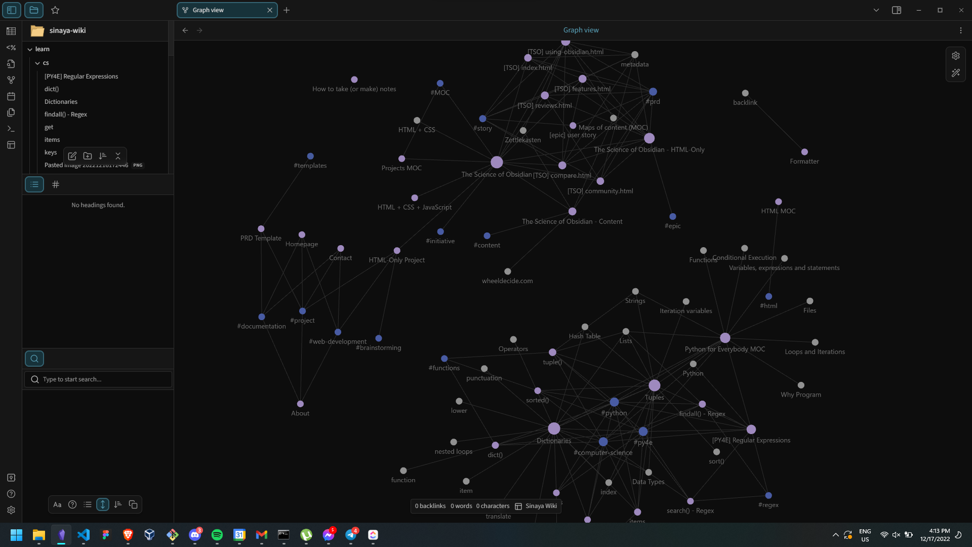This screenshot has height=547, width=972.
Task: Open graph settings gear icon
Action: coord(956,56)
